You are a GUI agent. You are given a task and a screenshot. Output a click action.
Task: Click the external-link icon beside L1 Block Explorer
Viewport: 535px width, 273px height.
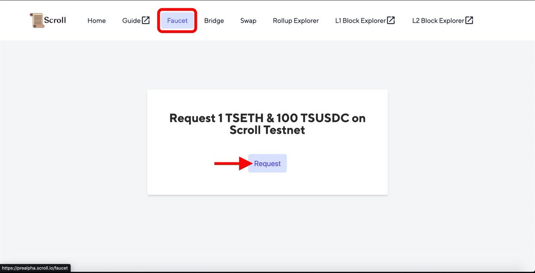click(391, 20)
